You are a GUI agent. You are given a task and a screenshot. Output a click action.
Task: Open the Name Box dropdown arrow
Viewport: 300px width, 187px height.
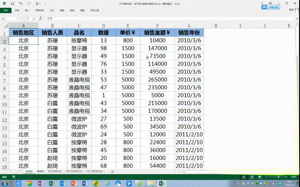pos(17,19)
